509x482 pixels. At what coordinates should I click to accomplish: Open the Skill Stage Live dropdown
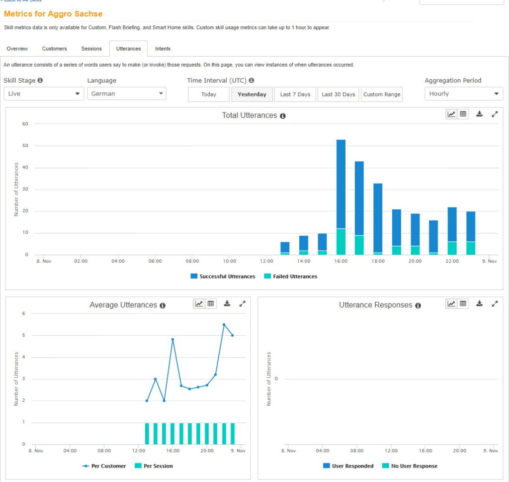44,94
